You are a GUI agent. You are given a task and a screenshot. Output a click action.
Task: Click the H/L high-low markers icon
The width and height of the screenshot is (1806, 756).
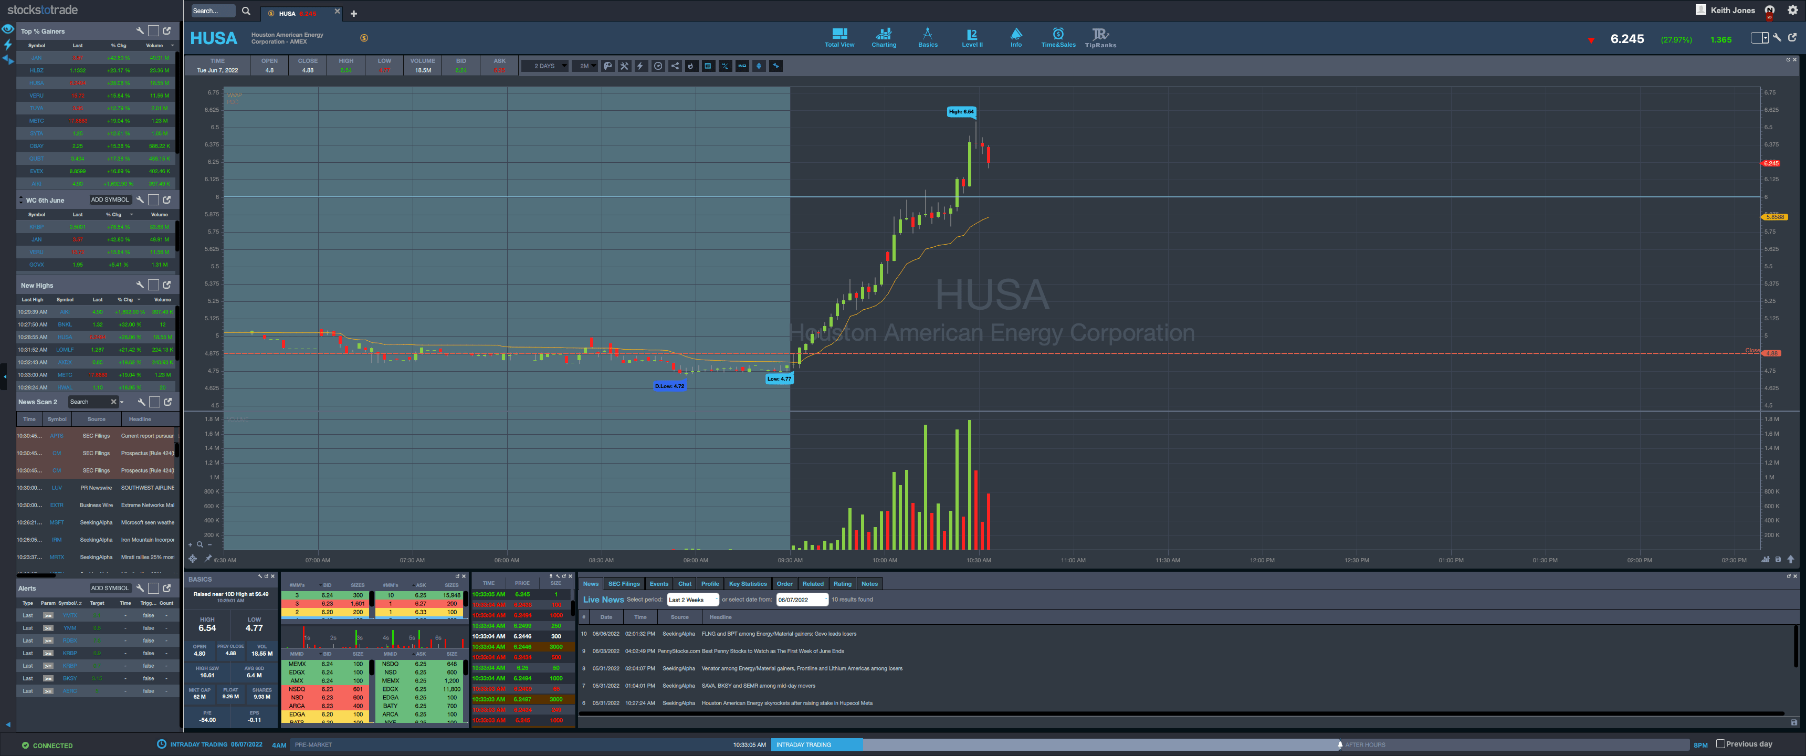pos(726,66)
